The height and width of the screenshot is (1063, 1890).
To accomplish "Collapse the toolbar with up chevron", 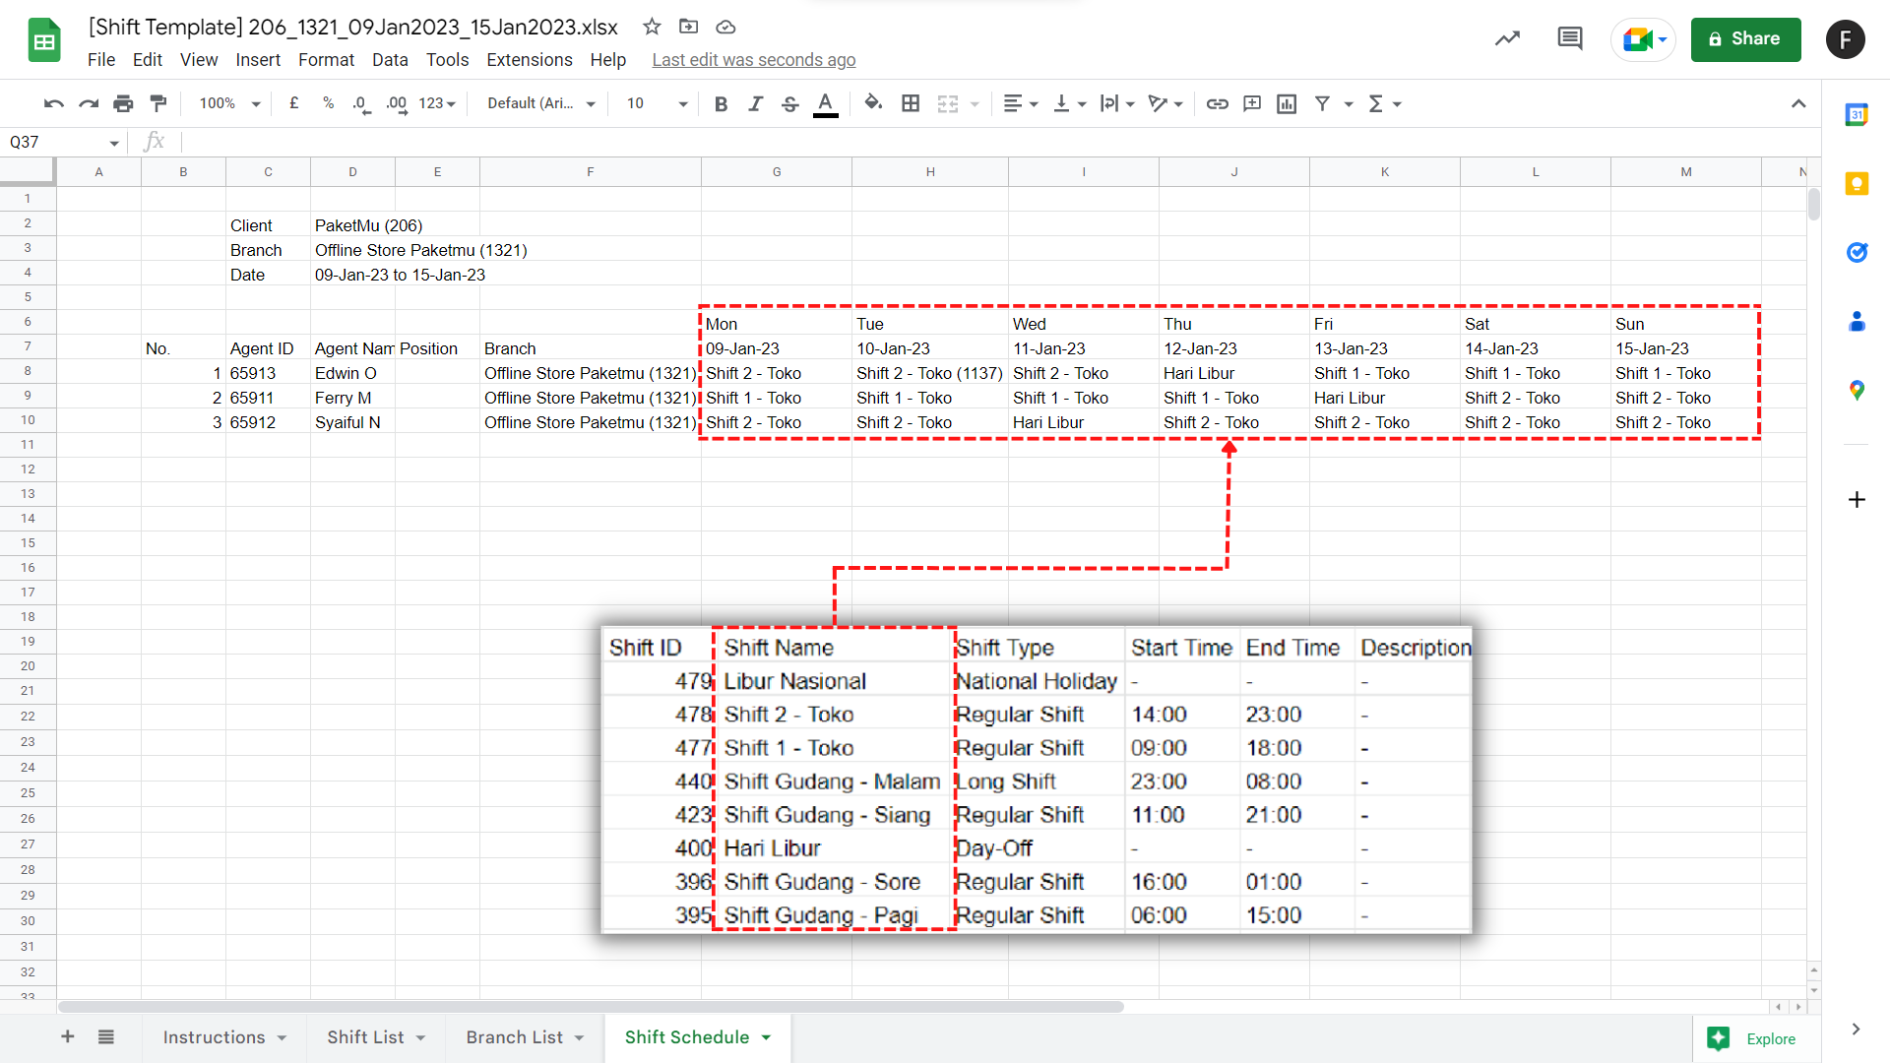I will 1798,103.
